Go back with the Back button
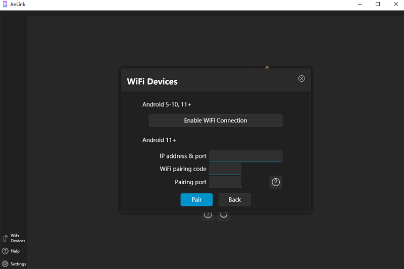 pos(234,199)
